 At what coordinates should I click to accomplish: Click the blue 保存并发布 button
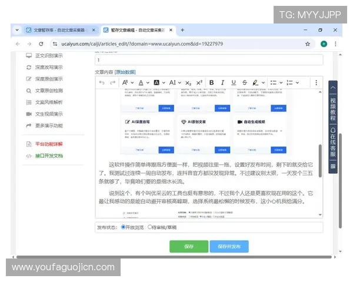pyautogui.click(x=229, y=247)
